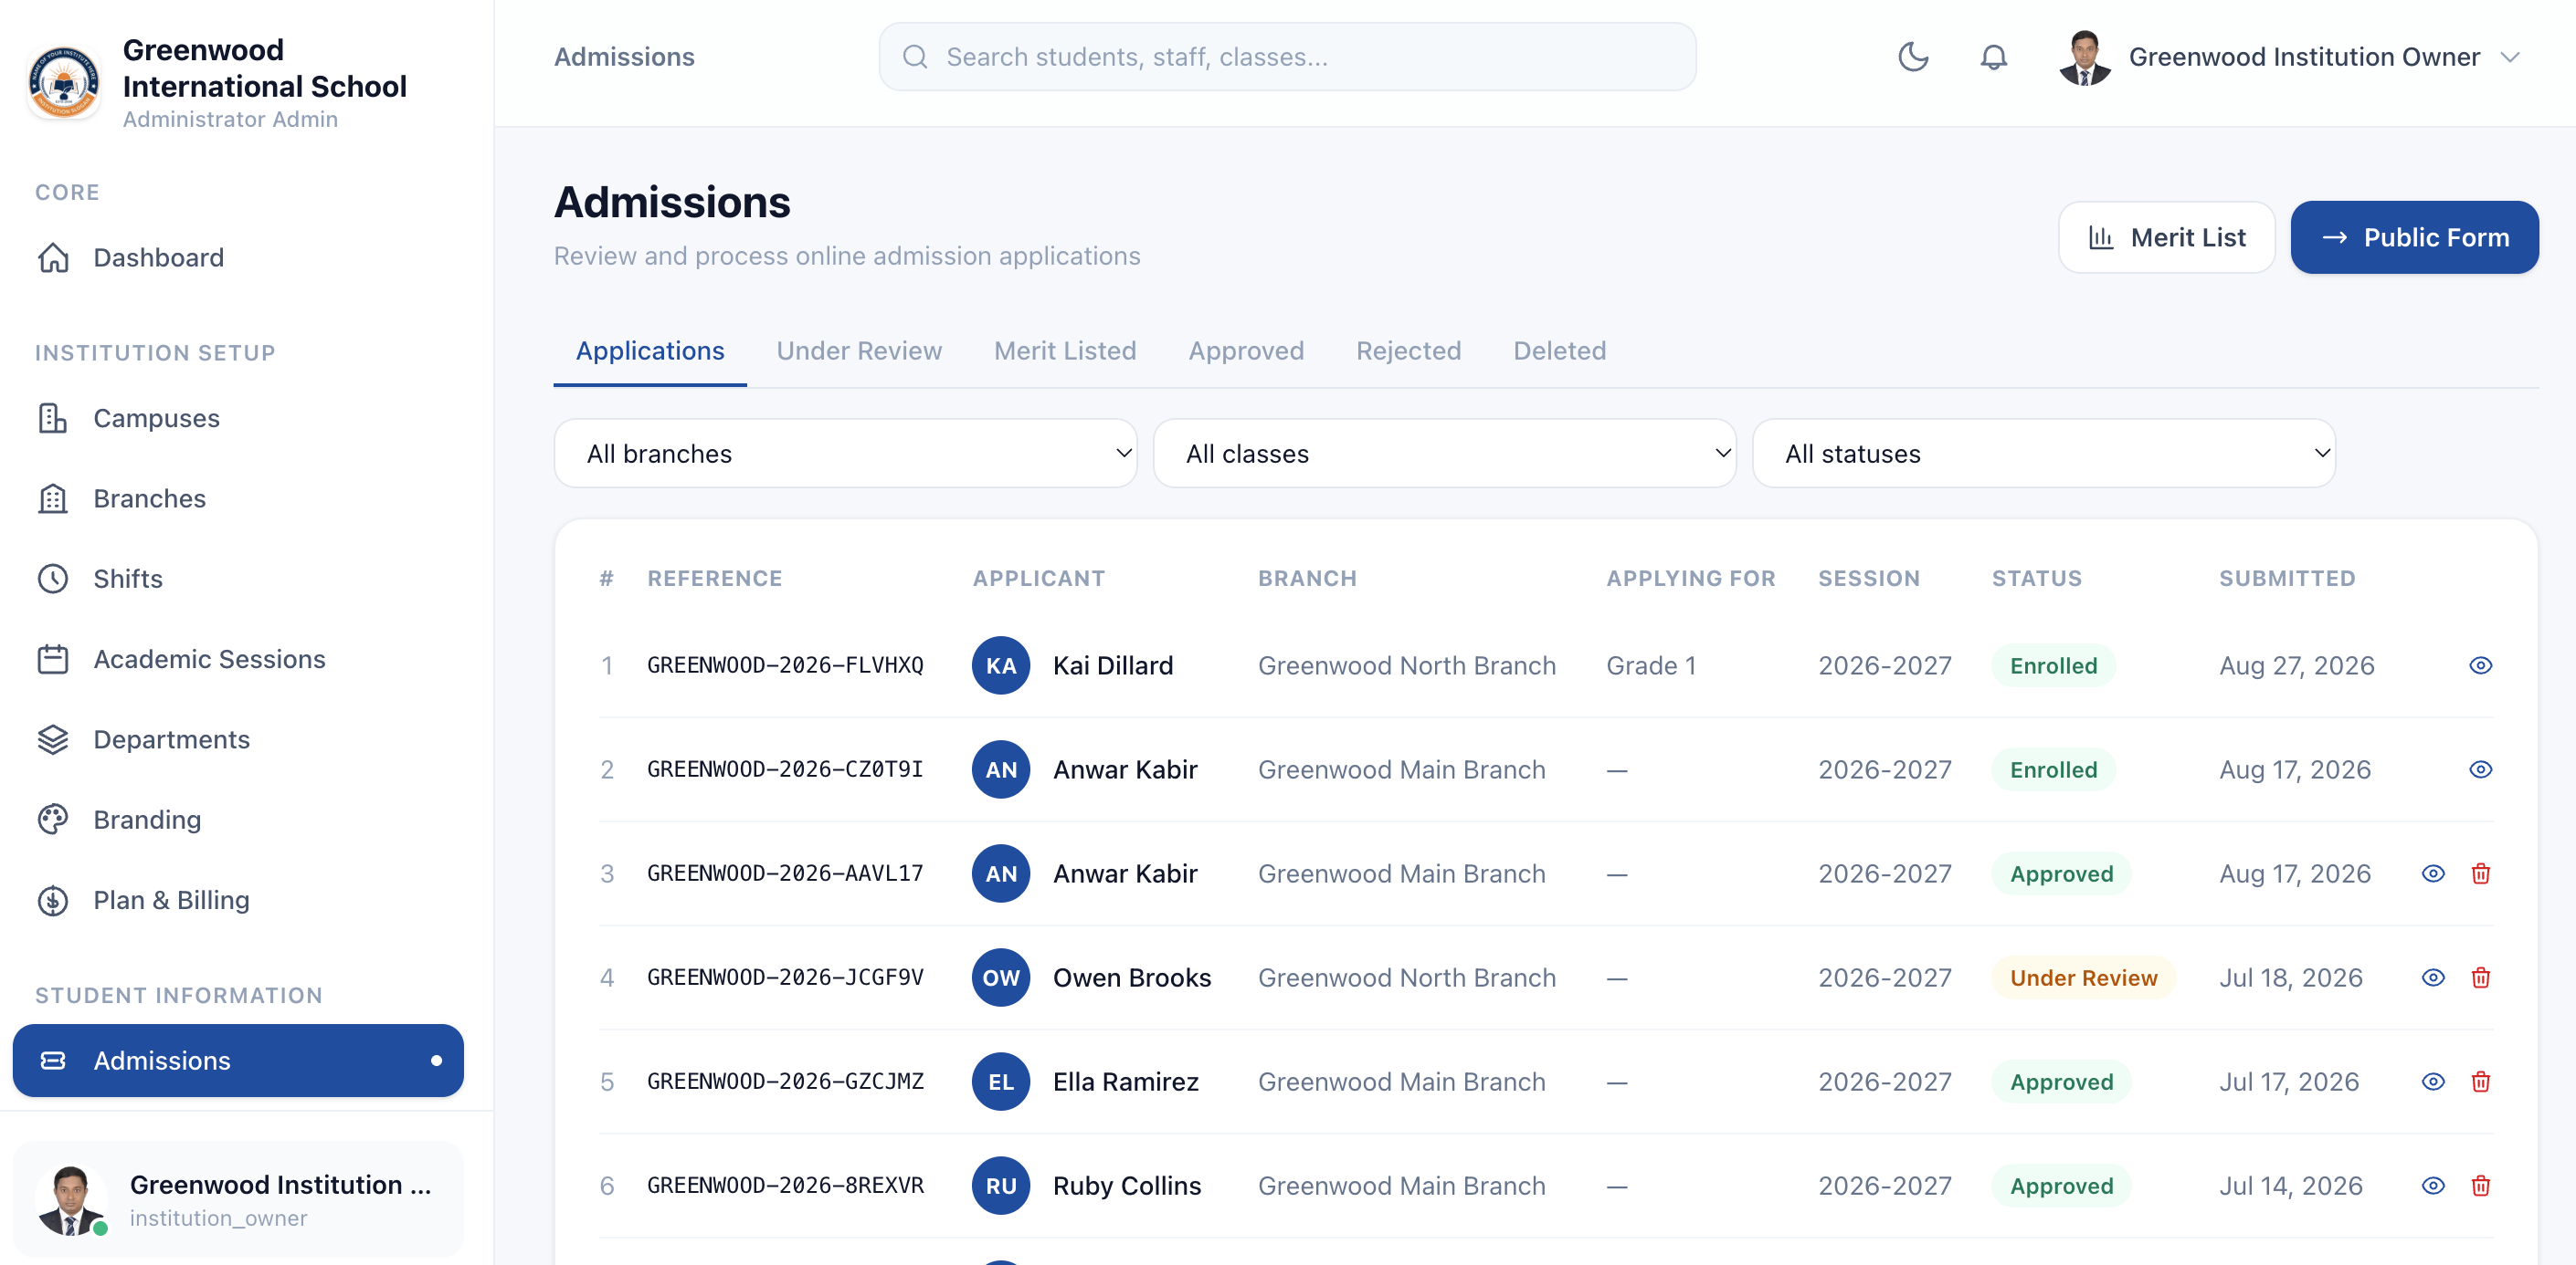View Ella Ramirez application via eye icon
Screen dimensions: 2576x1265
tap(2433, 1082)
